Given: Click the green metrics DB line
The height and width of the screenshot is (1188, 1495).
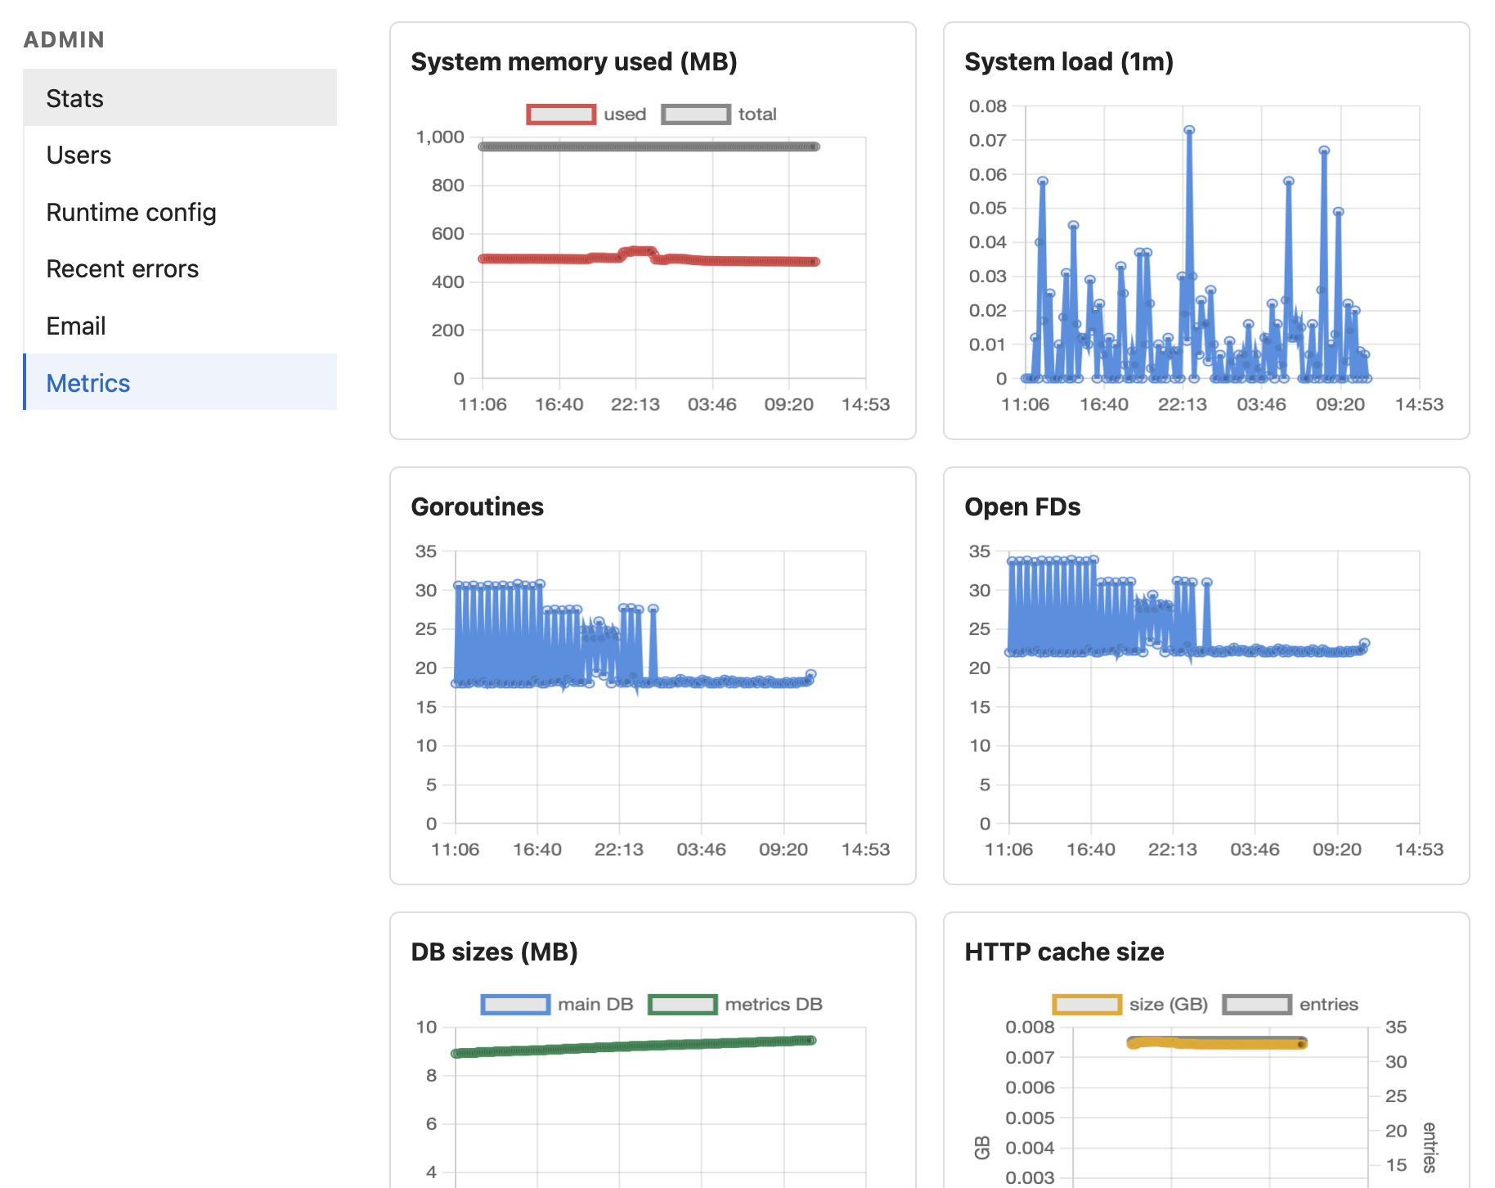Looking at the screenshot, I should [x=634, y=1046].
